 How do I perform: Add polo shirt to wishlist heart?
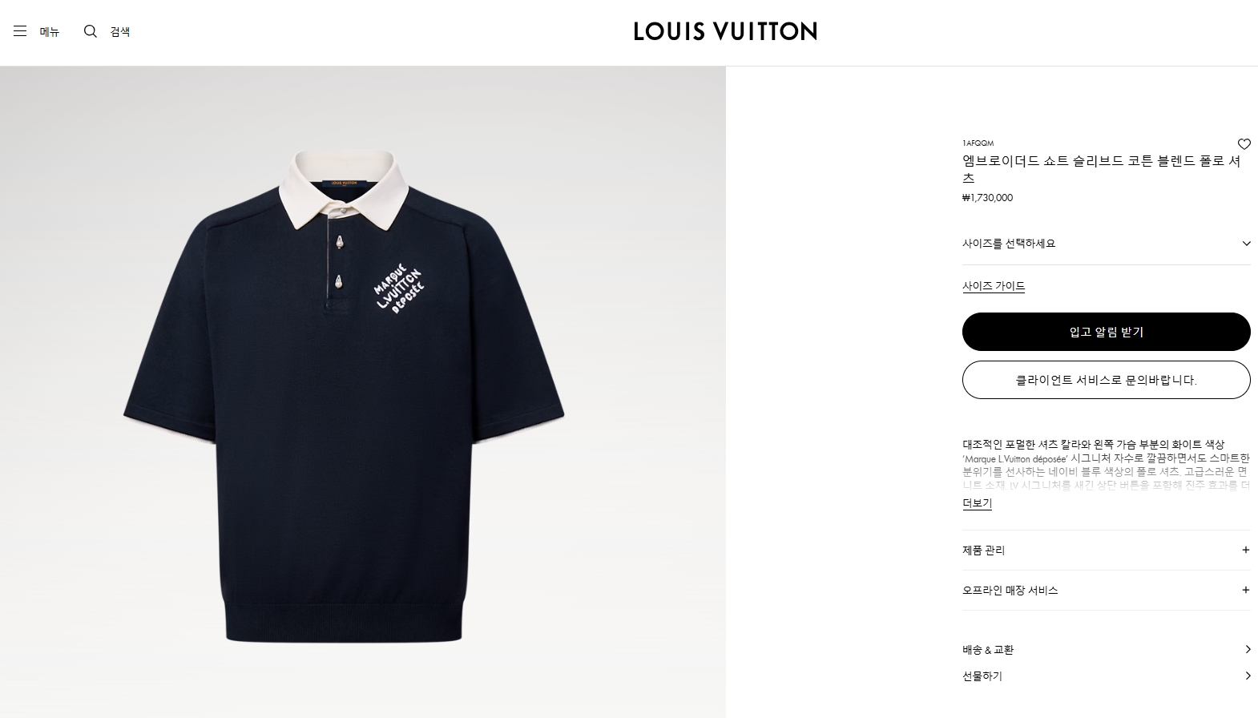[x=1244, y=144]
